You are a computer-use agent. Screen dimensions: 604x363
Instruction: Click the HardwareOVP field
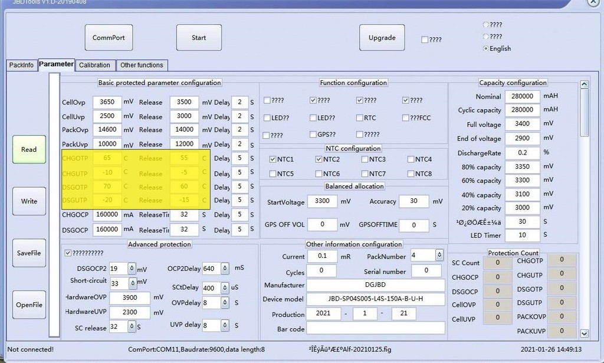click(x=130, y=298)
